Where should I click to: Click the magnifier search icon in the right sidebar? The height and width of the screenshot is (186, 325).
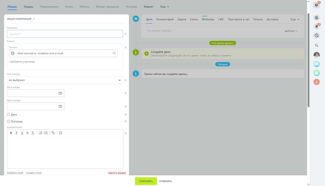tap(317, 45)
